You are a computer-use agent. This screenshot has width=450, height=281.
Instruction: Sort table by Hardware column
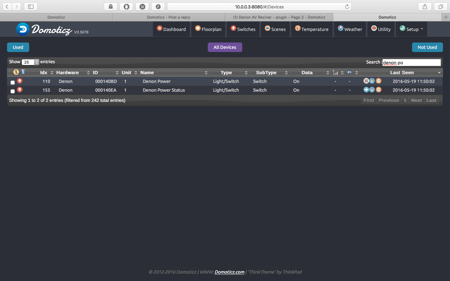pyautogui.click(x=73, y=72)
